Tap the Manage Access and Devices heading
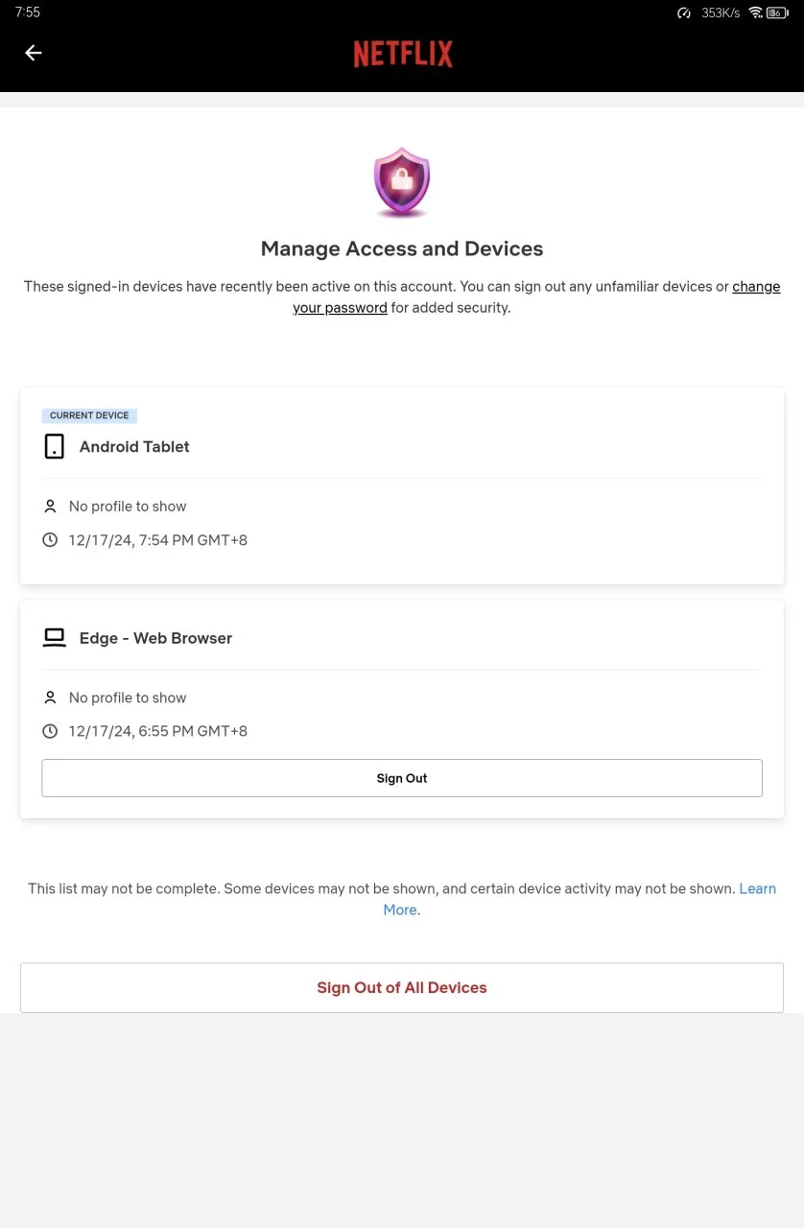 (x=402, y=248)
